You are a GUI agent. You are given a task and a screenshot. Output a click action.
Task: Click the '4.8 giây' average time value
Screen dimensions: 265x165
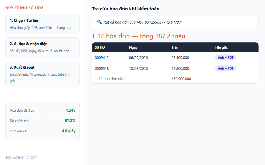(x=69, y=131)
